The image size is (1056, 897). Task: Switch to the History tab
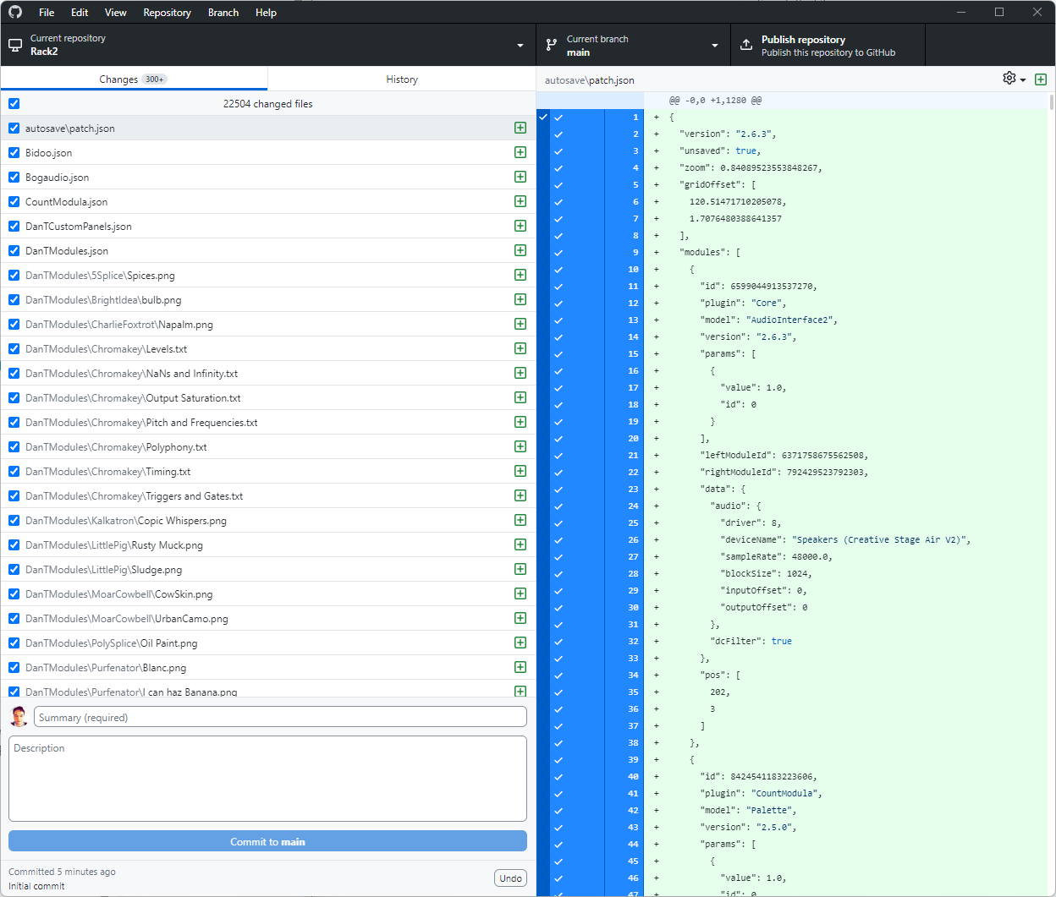(402, 79)
